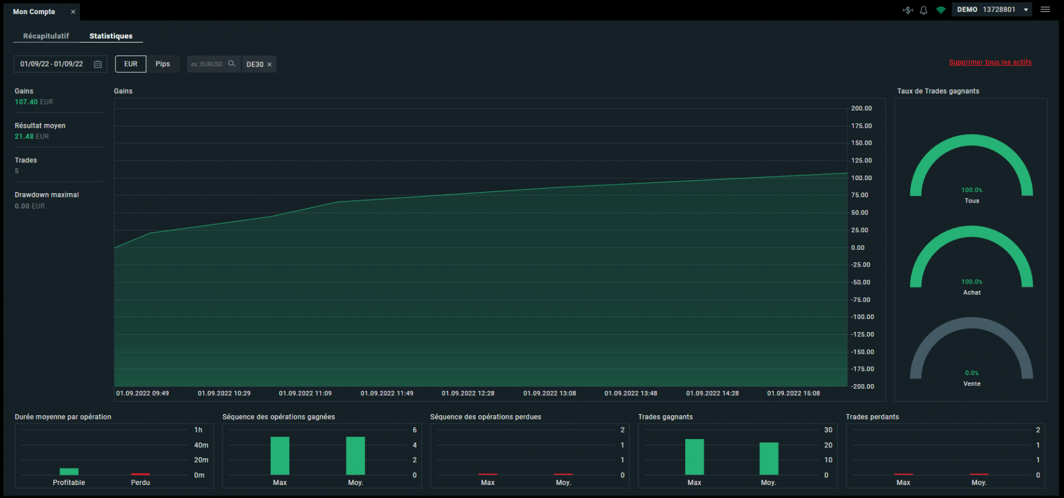Click the Profitable duration bar
1064x498 pixels.
69,471
